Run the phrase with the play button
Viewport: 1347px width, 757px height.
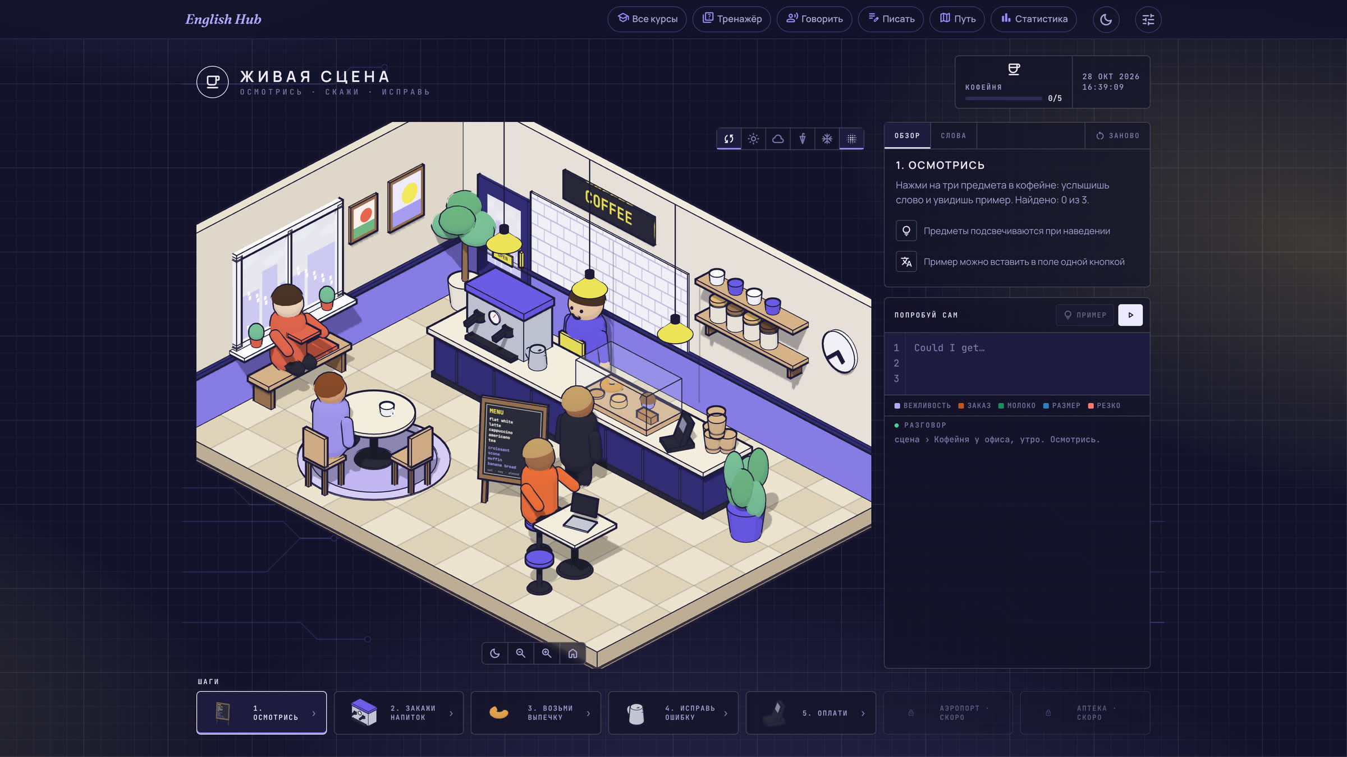1130,315
